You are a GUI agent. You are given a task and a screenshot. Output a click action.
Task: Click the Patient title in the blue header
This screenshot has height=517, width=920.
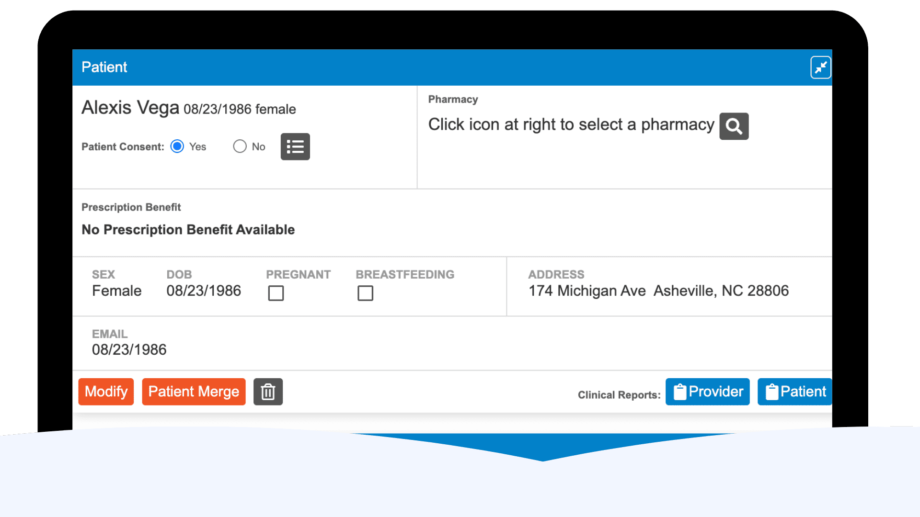click(x=104, y=67)
